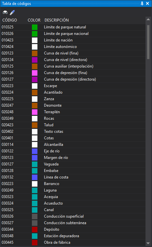The width and height of the screenshot is (152, 247).
Task: Select the Curva de depresión (directora) description
Action: (x=70, y=79)
